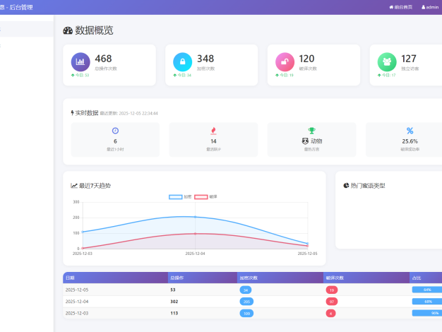Select the highlighted first sidebar menu item
Viewport: 442px width, 332px height.
(27, 29)
